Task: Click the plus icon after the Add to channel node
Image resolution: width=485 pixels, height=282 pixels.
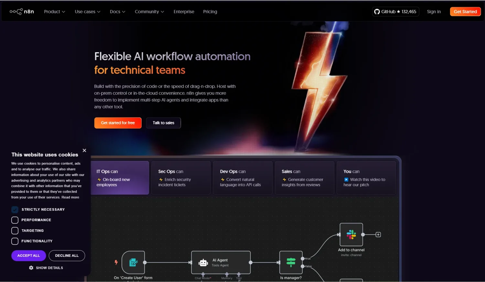Action: pyautogui.click(x=378, y=234)
